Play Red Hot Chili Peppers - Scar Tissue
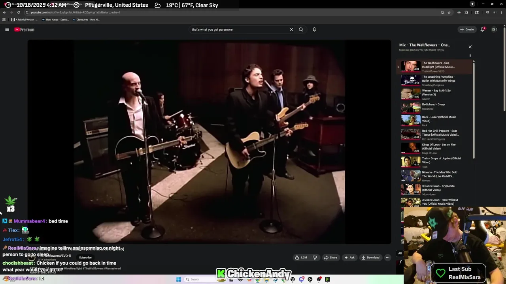 click(x=435, y=135)
